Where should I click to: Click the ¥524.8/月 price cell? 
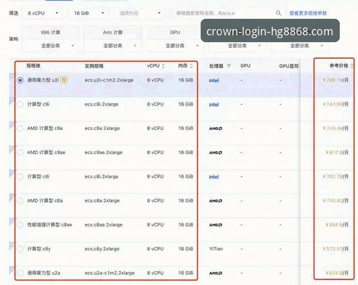pyautogui.click(x=337, y=273)
